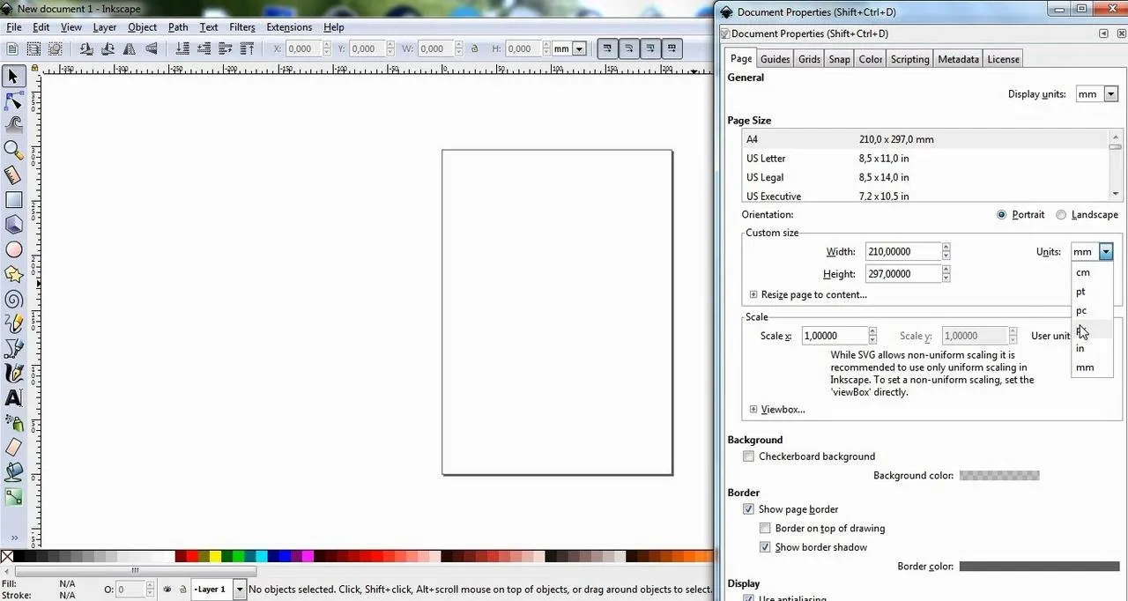
Task: Select the Calligraphy tool
Action: [13, 374]
